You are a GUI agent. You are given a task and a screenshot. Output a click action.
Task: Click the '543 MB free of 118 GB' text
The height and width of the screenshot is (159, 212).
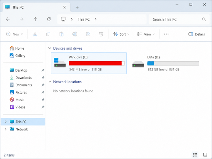(85, 70)
